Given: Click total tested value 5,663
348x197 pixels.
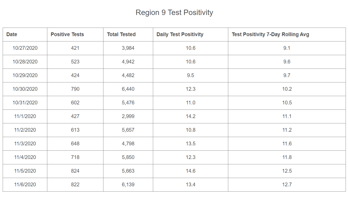Looking at the screenshot, I should pyautogui.click(x=128, y=171).
